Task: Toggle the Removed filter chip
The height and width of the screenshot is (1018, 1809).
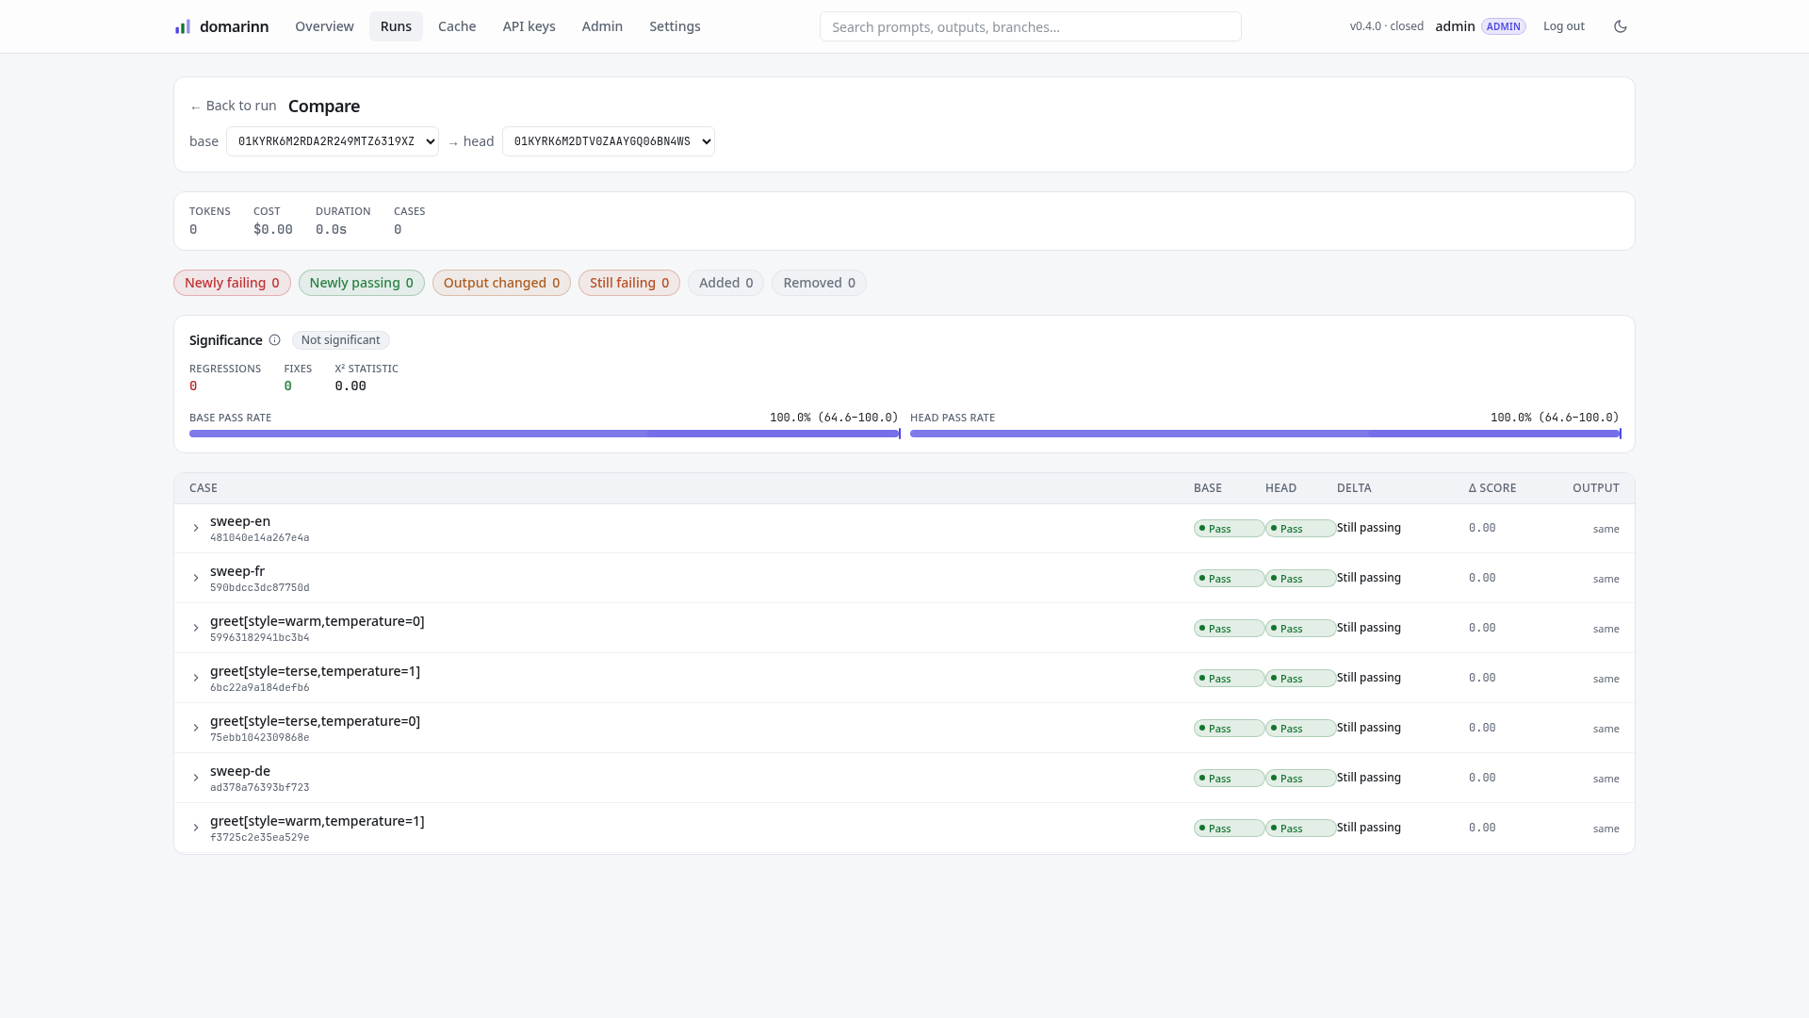Action: tap(819, 283)
